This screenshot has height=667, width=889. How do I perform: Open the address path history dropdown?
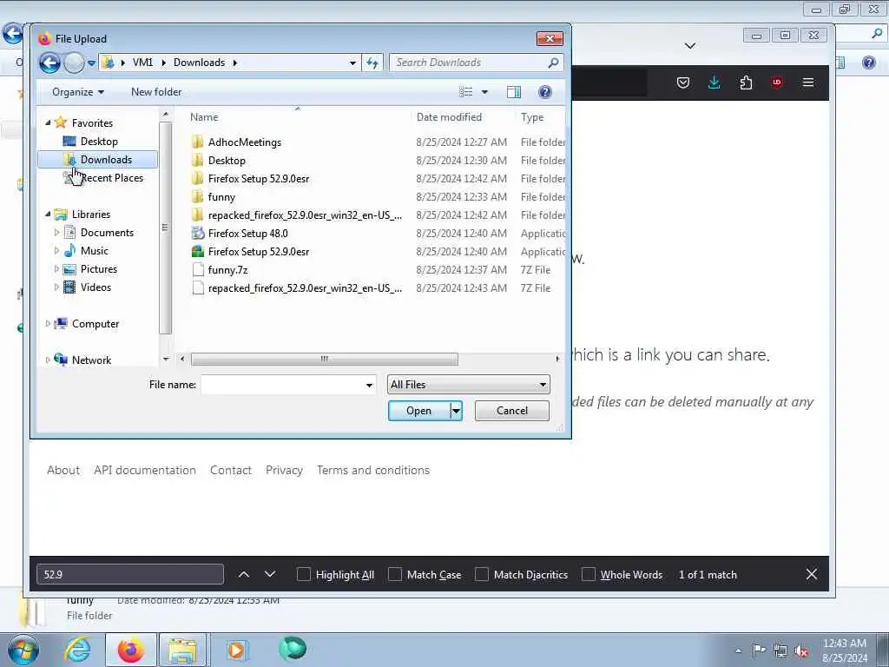pyautogui.click(x=352, y=63)
